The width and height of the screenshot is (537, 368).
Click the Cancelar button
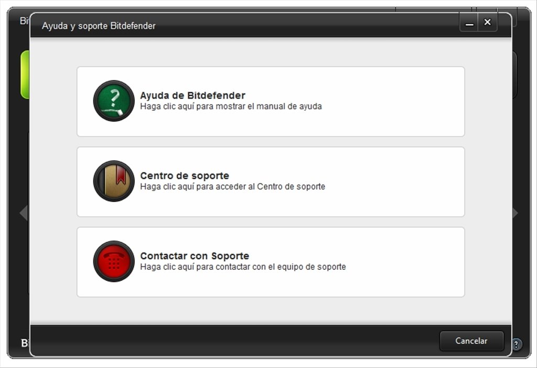click(471, 341)
